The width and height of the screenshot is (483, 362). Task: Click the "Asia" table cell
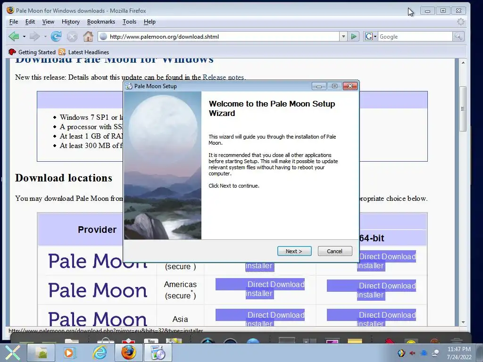180,319
